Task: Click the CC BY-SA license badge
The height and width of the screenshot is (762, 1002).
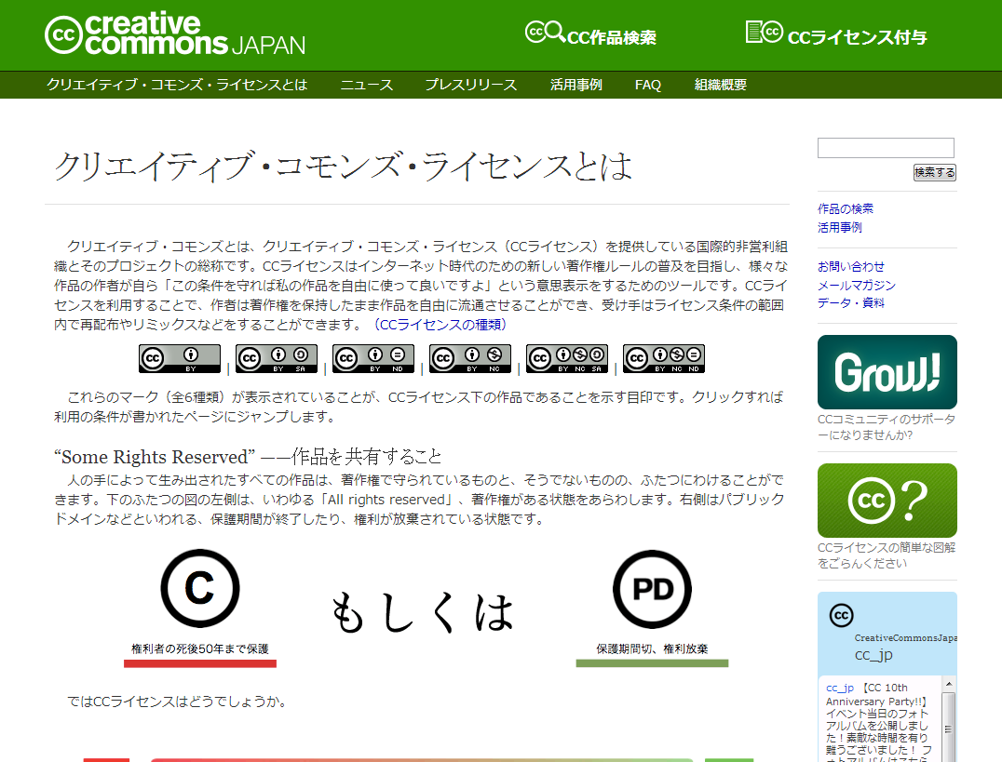Action: click(x=277, y=358)
